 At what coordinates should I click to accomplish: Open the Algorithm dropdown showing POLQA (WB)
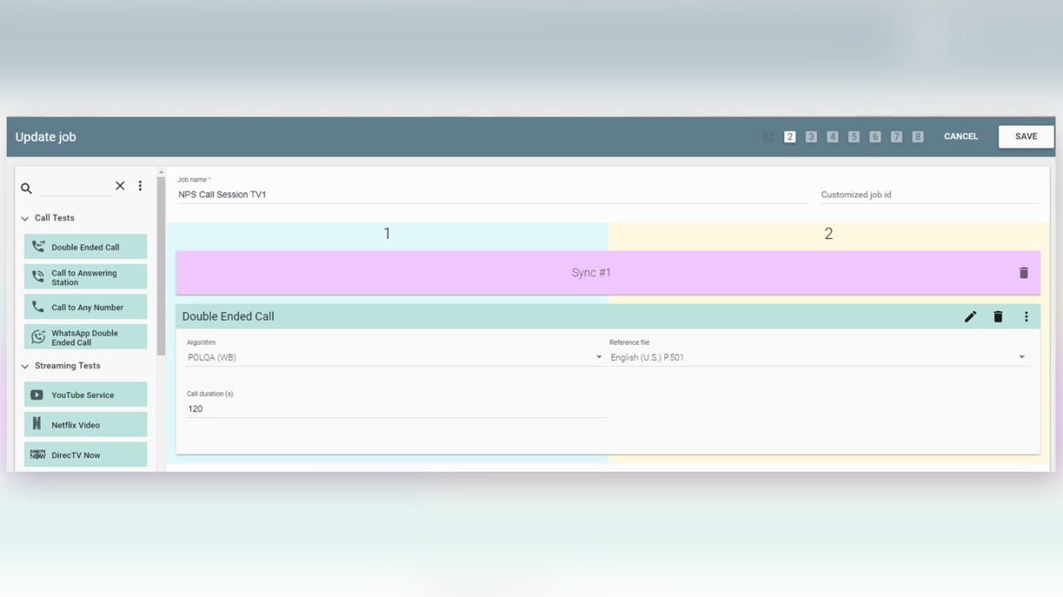[599, 357]
